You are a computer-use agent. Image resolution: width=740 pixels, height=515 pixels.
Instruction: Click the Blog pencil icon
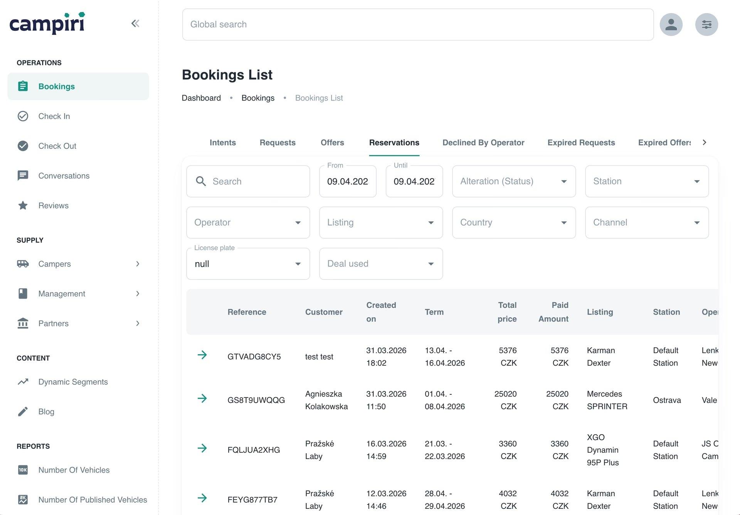coord(23,411)
